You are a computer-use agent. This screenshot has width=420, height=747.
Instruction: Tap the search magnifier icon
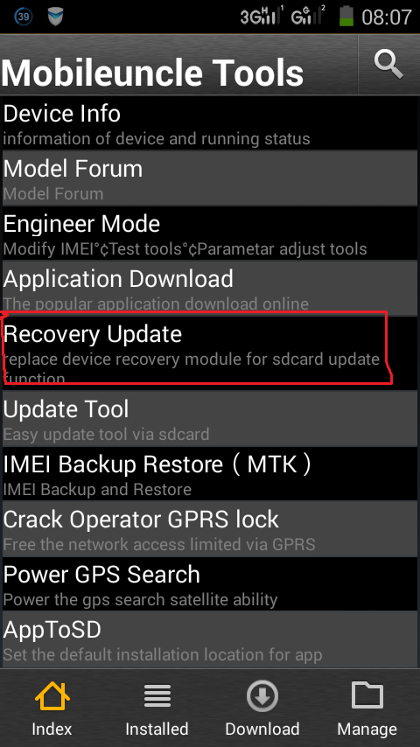(388, 65)
